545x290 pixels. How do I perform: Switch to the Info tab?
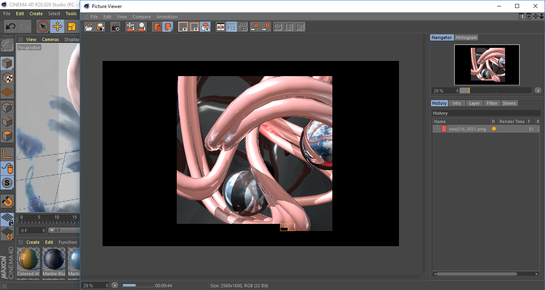[456, 103]
